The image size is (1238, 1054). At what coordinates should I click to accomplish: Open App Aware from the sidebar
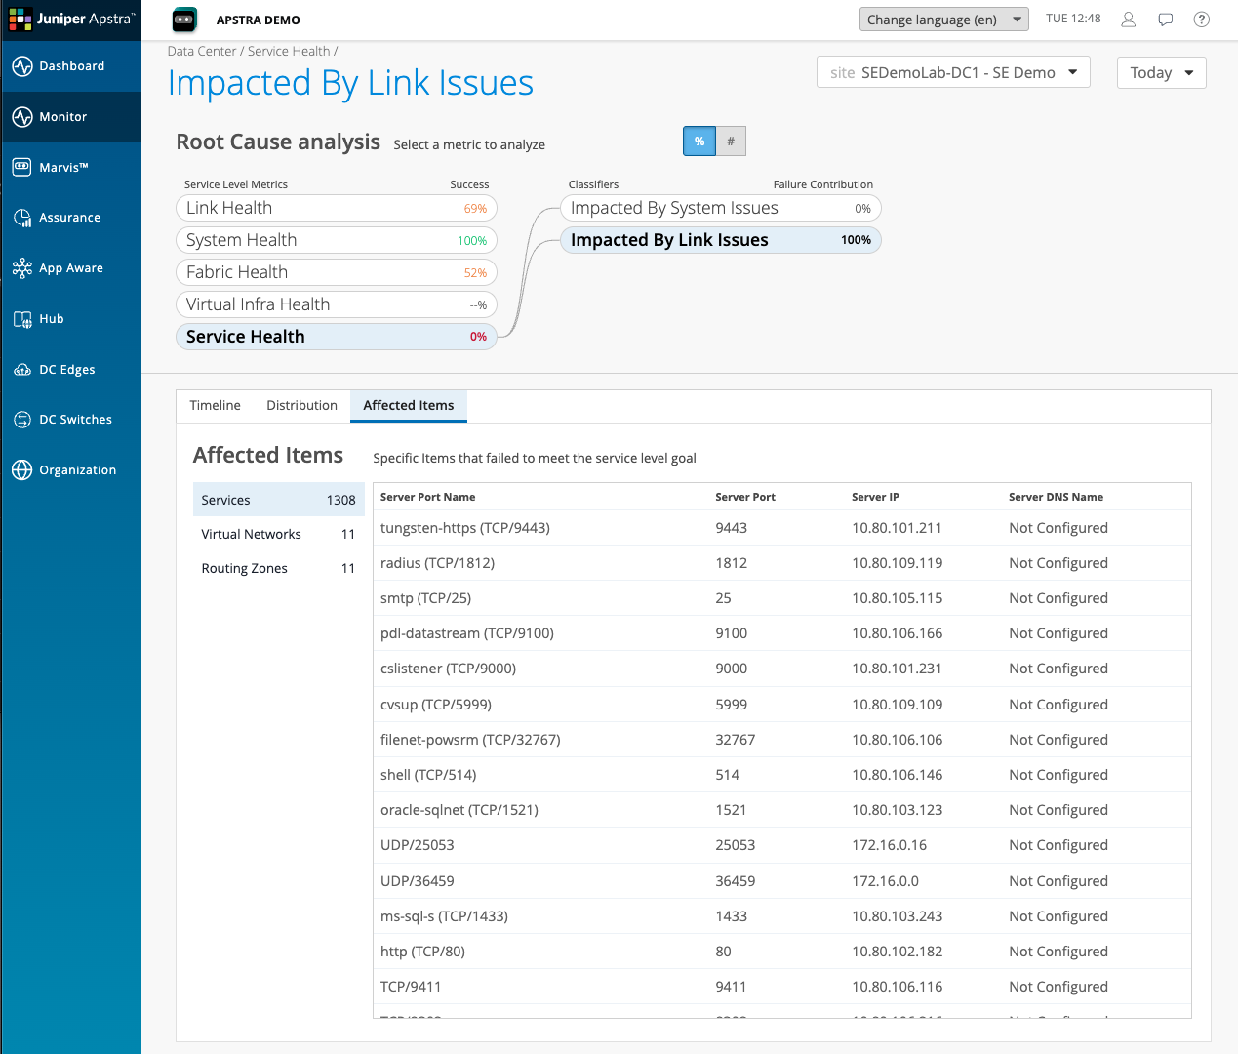(x=71, y=267)
